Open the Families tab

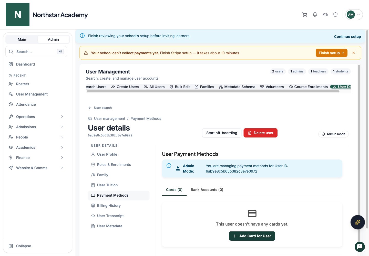[x=204, y=87]
